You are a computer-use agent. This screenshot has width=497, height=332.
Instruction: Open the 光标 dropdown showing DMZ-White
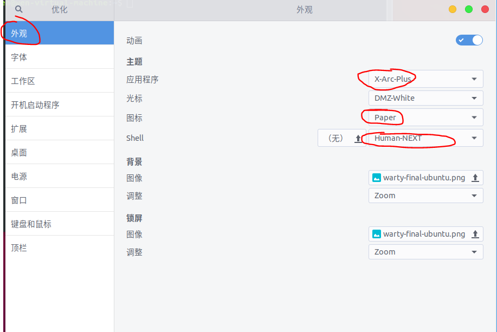coord(425,98)
